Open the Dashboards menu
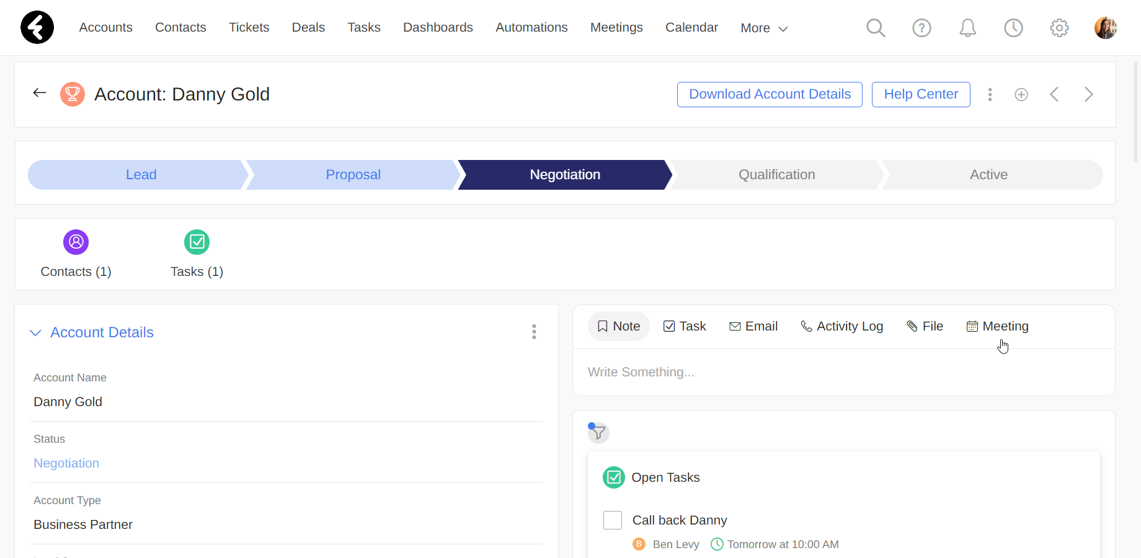This screenshot has width=1141, height=558. pyautogui.click(x=438, y=27)
